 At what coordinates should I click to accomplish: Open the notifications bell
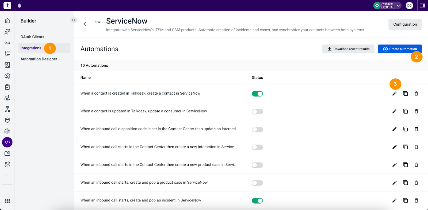pyautogui.click(x=19, y=6)
